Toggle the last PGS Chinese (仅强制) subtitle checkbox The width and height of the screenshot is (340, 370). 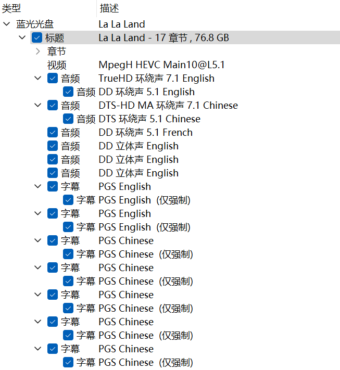68,362
